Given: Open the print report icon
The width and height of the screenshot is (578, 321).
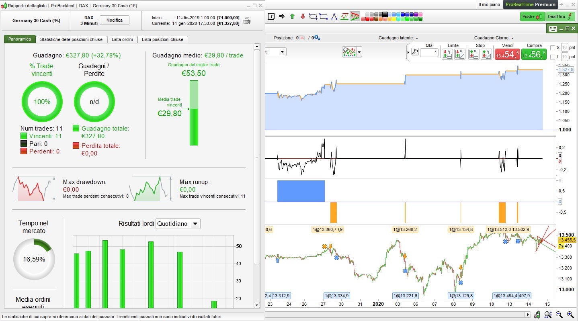Looking at the screenshot, I should 247,20.
